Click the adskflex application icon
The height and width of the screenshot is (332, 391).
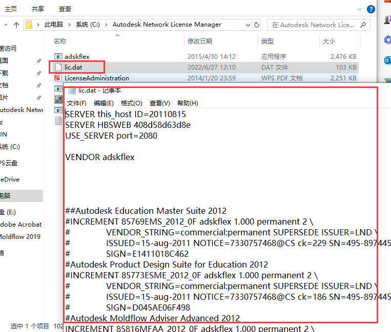pos(58,56)
